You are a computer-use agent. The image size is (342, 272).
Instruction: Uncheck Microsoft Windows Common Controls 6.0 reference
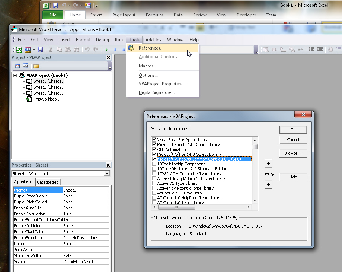coord(154,159)
